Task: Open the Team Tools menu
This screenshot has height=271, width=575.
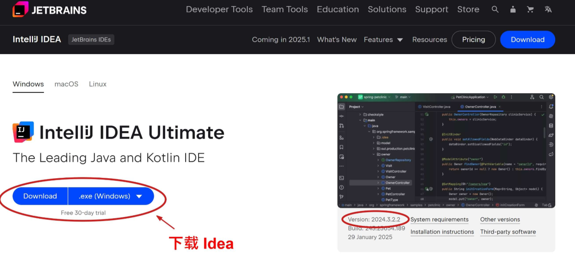Action: [x=285, y=9]
